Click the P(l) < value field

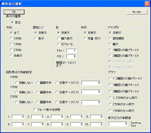click(x=71, y=56)
